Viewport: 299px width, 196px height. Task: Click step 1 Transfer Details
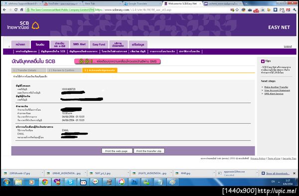tap(29, 70)
